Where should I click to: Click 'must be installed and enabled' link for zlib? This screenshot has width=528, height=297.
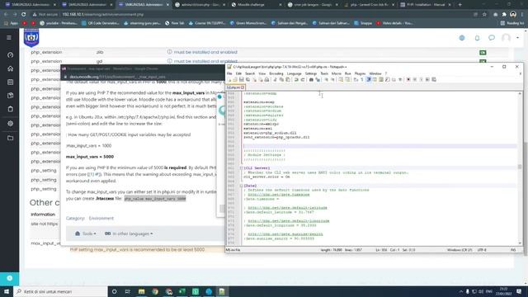(205, 52)
